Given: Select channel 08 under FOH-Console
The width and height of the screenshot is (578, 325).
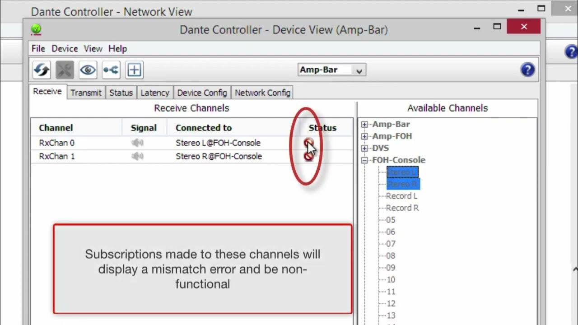Looking at the screenshot, I should tap(391, 255).
